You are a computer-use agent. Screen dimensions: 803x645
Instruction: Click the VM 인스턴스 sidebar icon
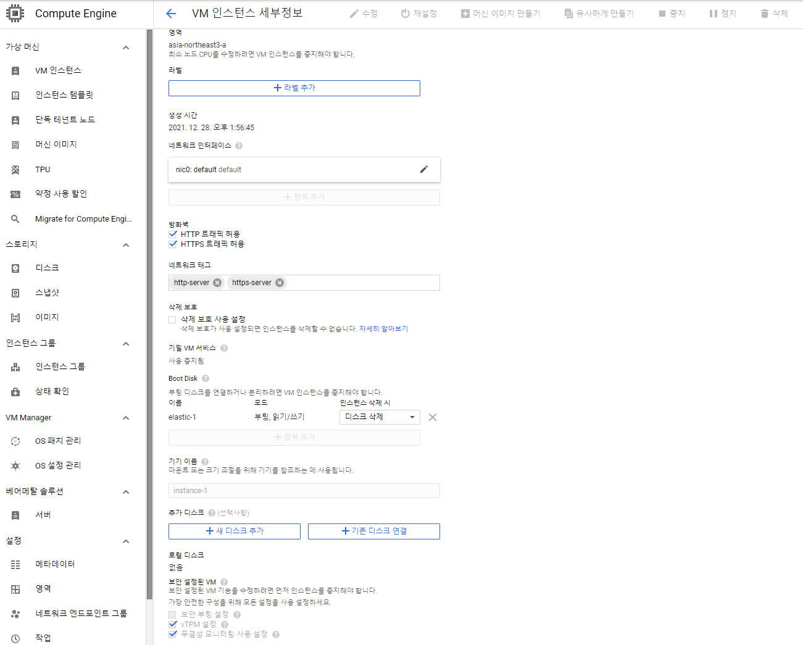(15, 71)
